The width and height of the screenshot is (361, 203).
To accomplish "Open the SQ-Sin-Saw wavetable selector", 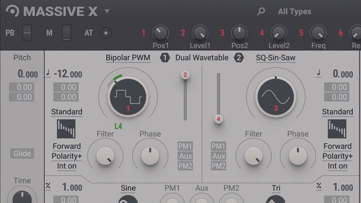I will (x=276, y=58).
